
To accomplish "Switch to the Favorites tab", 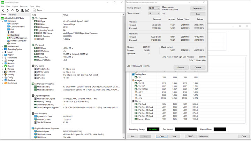I will pos(13,15).
